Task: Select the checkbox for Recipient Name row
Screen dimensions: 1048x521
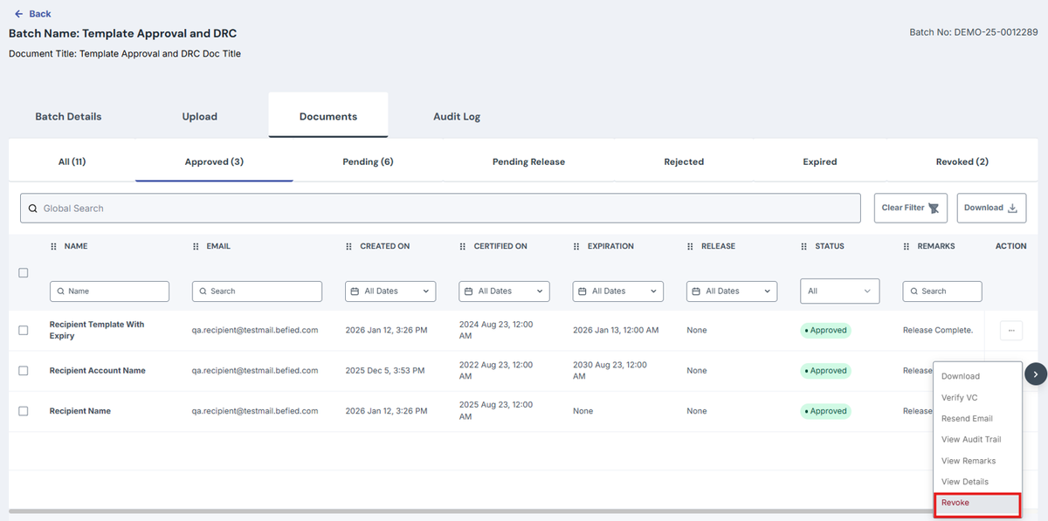Action: coord(24,411)
